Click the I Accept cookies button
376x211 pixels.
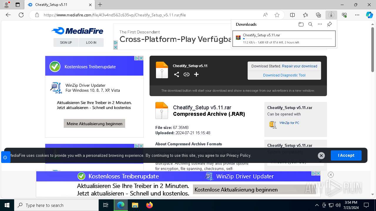[x=346, y=155]
